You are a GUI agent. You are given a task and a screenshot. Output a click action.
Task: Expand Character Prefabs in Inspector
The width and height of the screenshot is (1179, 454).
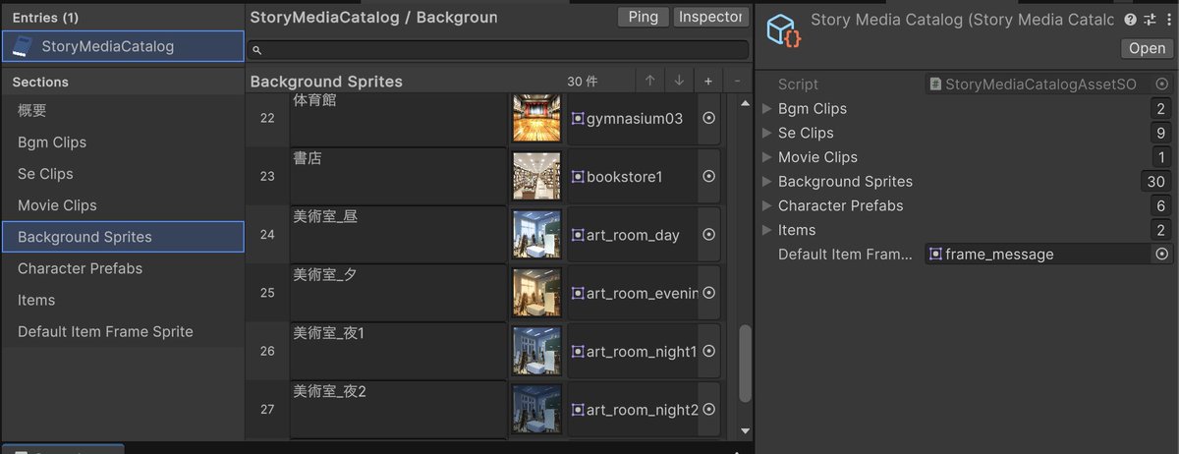coord(767,205)
